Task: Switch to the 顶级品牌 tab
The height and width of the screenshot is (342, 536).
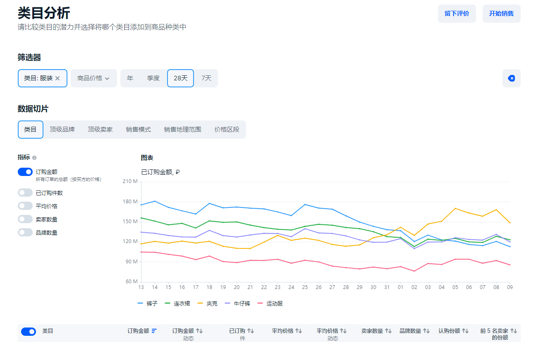Action: pos(62,130)
